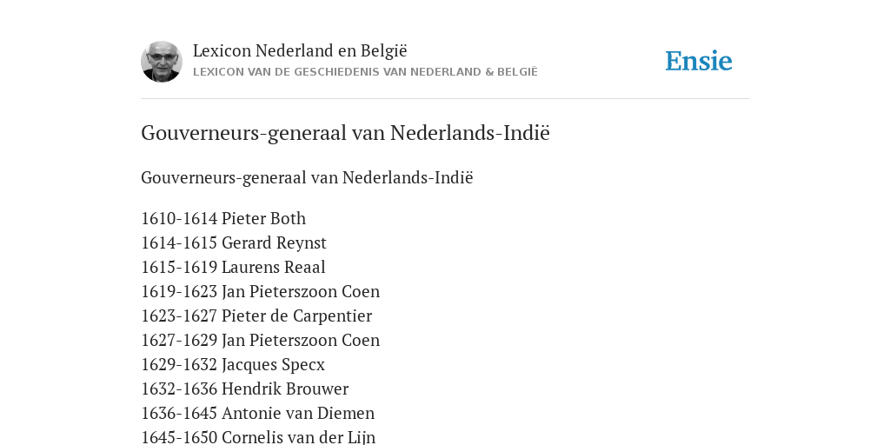Click the Pieter de Carpentier entry

297,315
